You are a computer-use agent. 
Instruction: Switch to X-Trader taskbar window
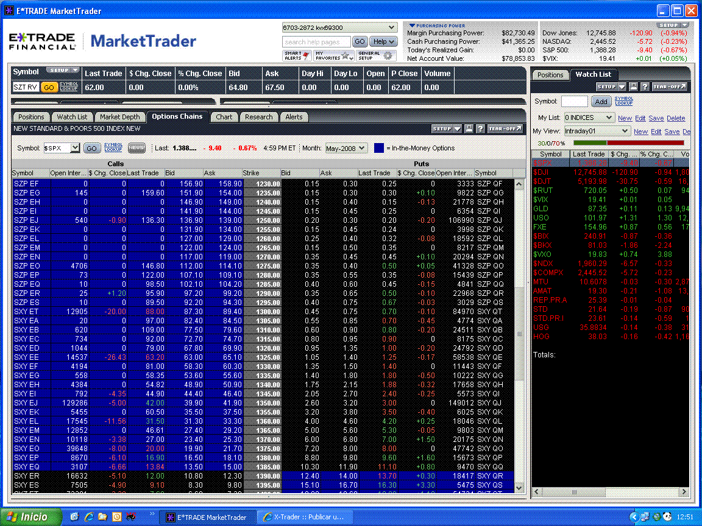[305, 517]
